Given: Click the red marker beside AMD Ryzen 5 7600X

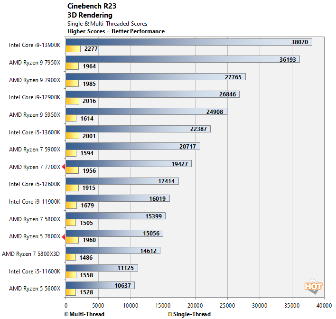Looking at the screenshot, I should [x=64, y=237].
